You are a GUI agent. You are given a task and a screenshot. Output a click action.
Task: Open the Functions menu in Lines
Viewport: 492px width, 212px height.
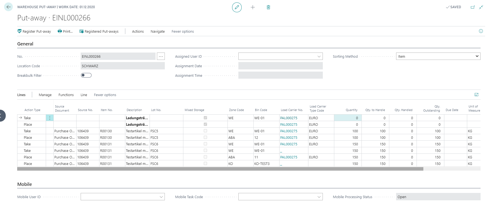(66, 95)
